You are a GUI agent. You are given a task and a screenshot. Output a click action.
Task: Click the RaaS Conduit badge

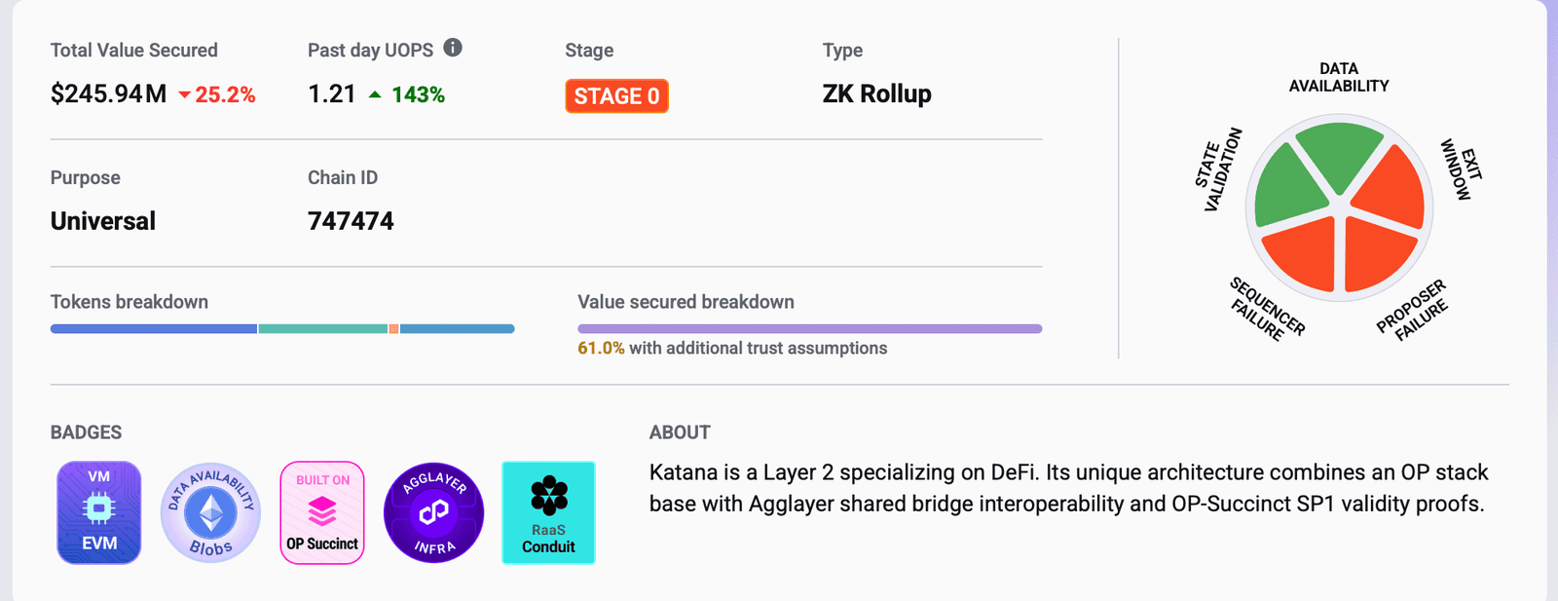[548, 511]
